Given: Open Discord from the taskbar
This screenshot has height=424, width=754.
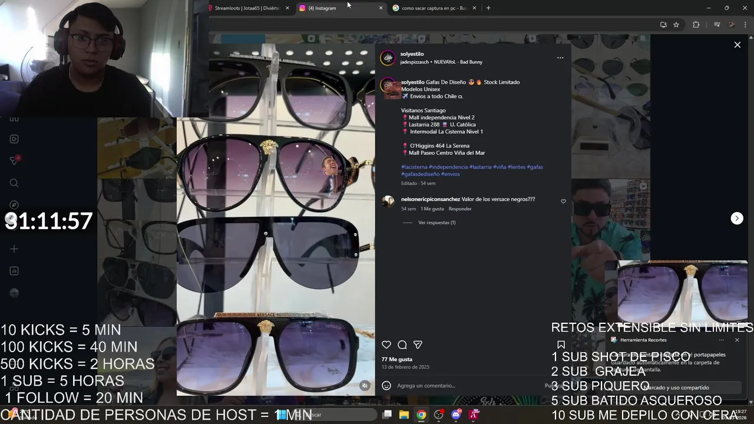Looking at the screenshot, I should coord(456,415).
